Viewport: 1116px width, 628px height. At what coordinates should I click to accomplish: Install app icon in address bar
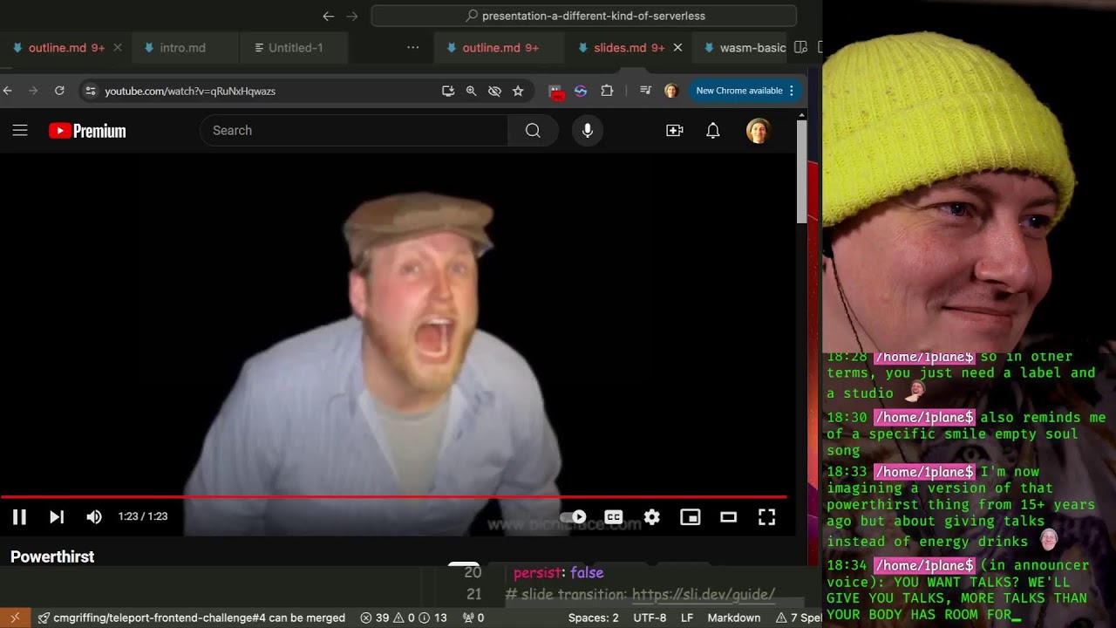[x=448, y=91]
